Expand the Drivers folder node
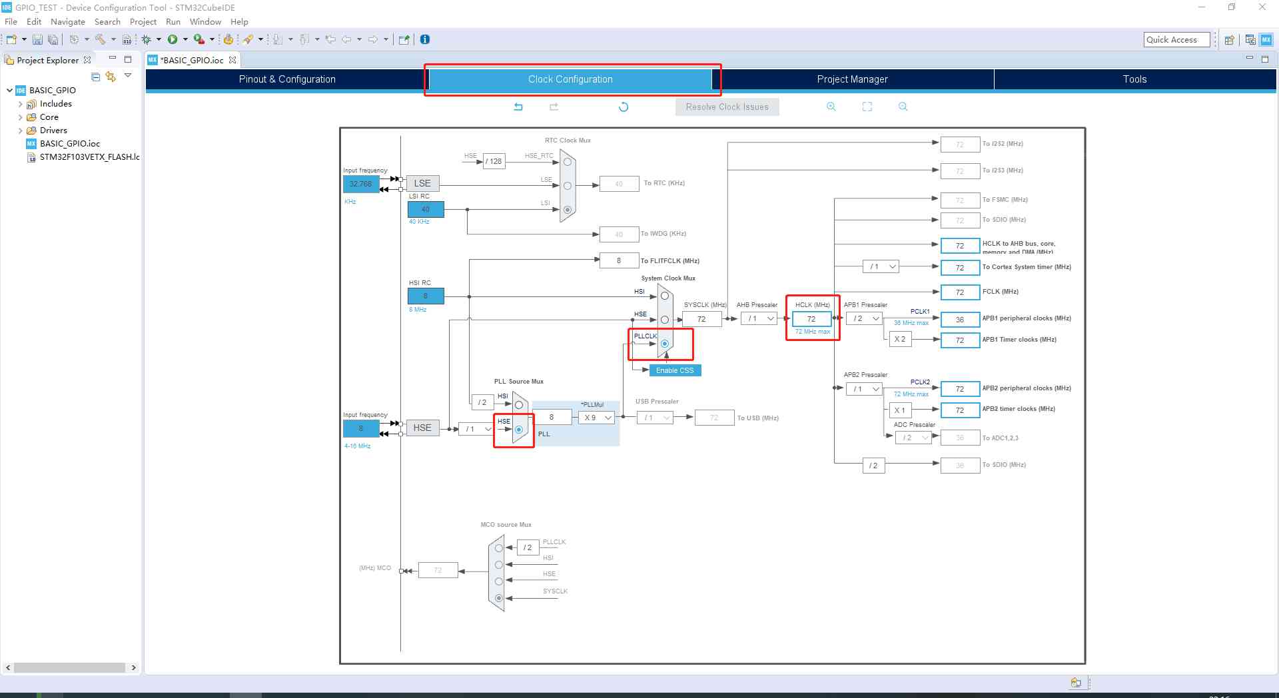 [x=20, y=131]
